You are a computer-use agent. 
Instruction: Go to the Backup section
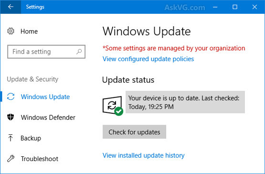[31, 138]
